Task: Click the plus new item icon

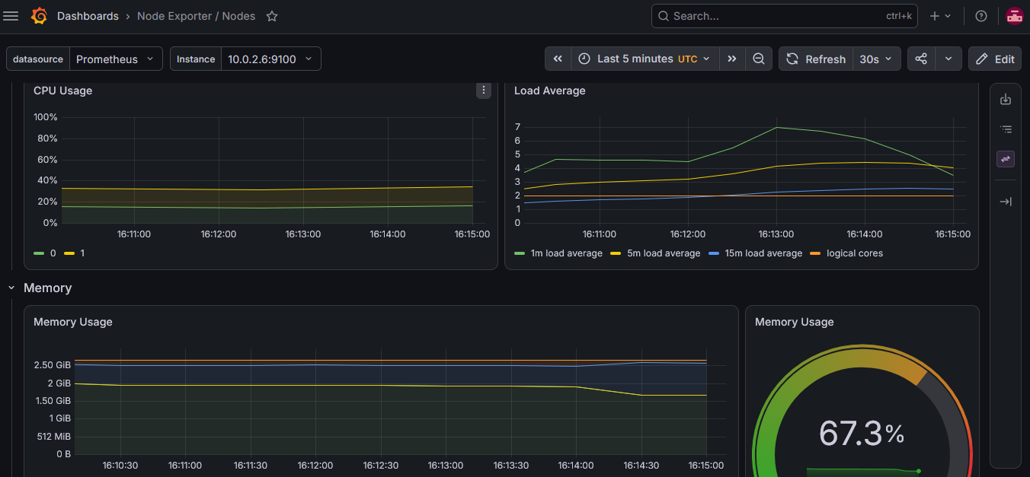Action: [941, 16]
